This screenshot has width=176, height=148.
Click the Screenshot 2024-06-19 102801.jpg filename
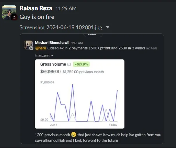point(61,27)
